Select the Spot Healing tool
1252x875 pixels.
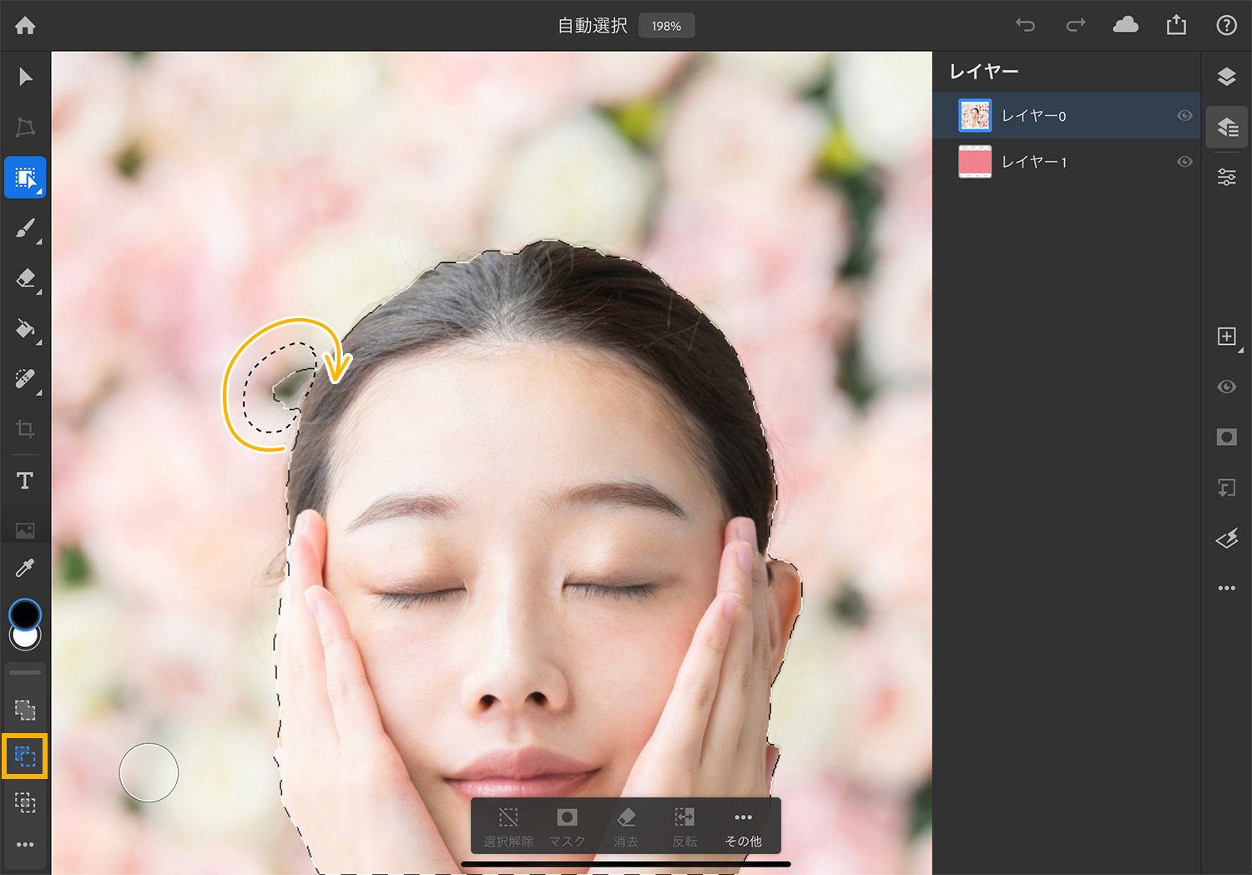pyautogui.click(x=25, y=379)
